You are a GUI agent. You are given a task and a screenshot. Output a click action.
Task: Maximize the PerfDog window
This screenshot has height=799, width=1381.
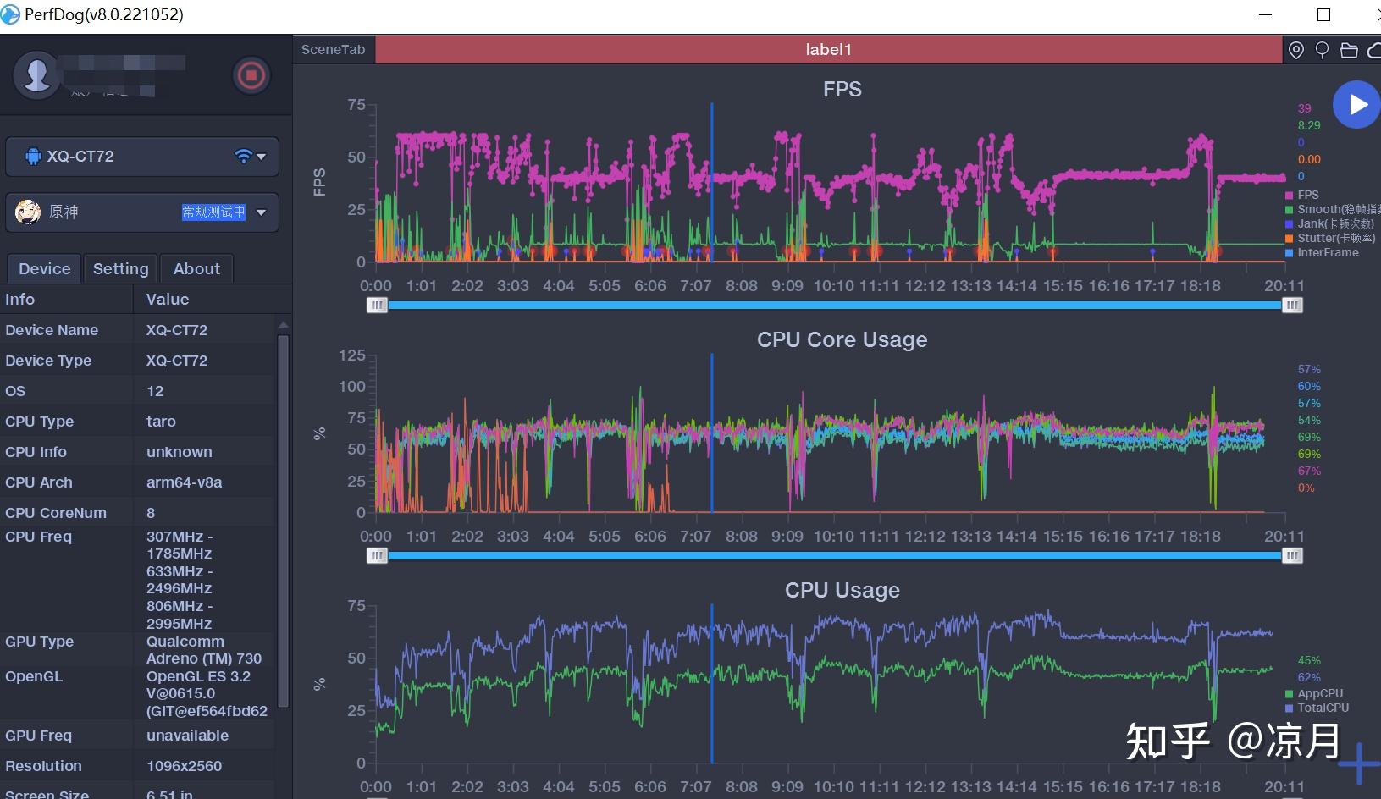1324,14
